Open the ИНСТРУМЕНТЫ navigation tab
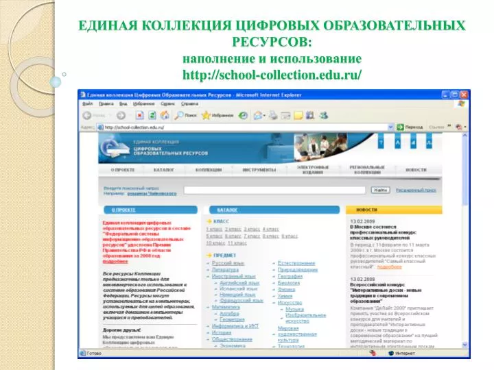494x370 pixels. tap(259, 170)
